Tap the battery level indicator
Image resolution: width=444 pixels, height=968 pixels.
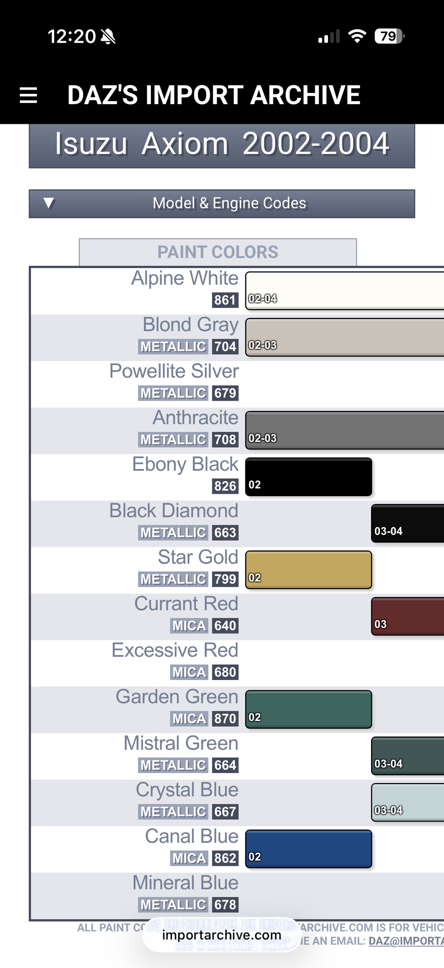point(389,36)
